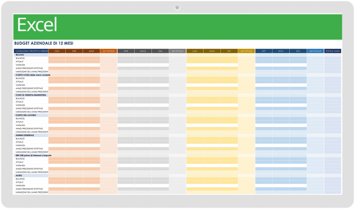Select VARIANZA label under ADMIN/GENERALE
This screenshot has width=355, height=209.
click(20, 146)
